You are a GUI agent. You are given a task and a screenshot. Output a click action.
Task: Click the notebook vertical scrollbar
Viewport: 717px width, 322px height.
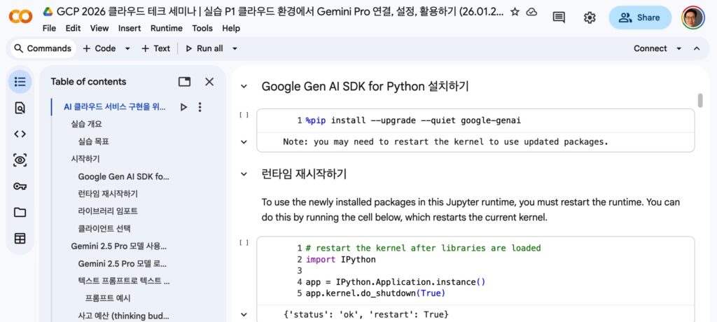700,100
